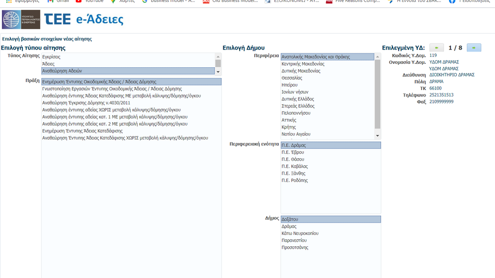Choose Αναθεώρηση Έγκρισης Δόμησης ν.4030/2011
The image size is (495, 278).
pyautogui.click(x=86, y=103)
